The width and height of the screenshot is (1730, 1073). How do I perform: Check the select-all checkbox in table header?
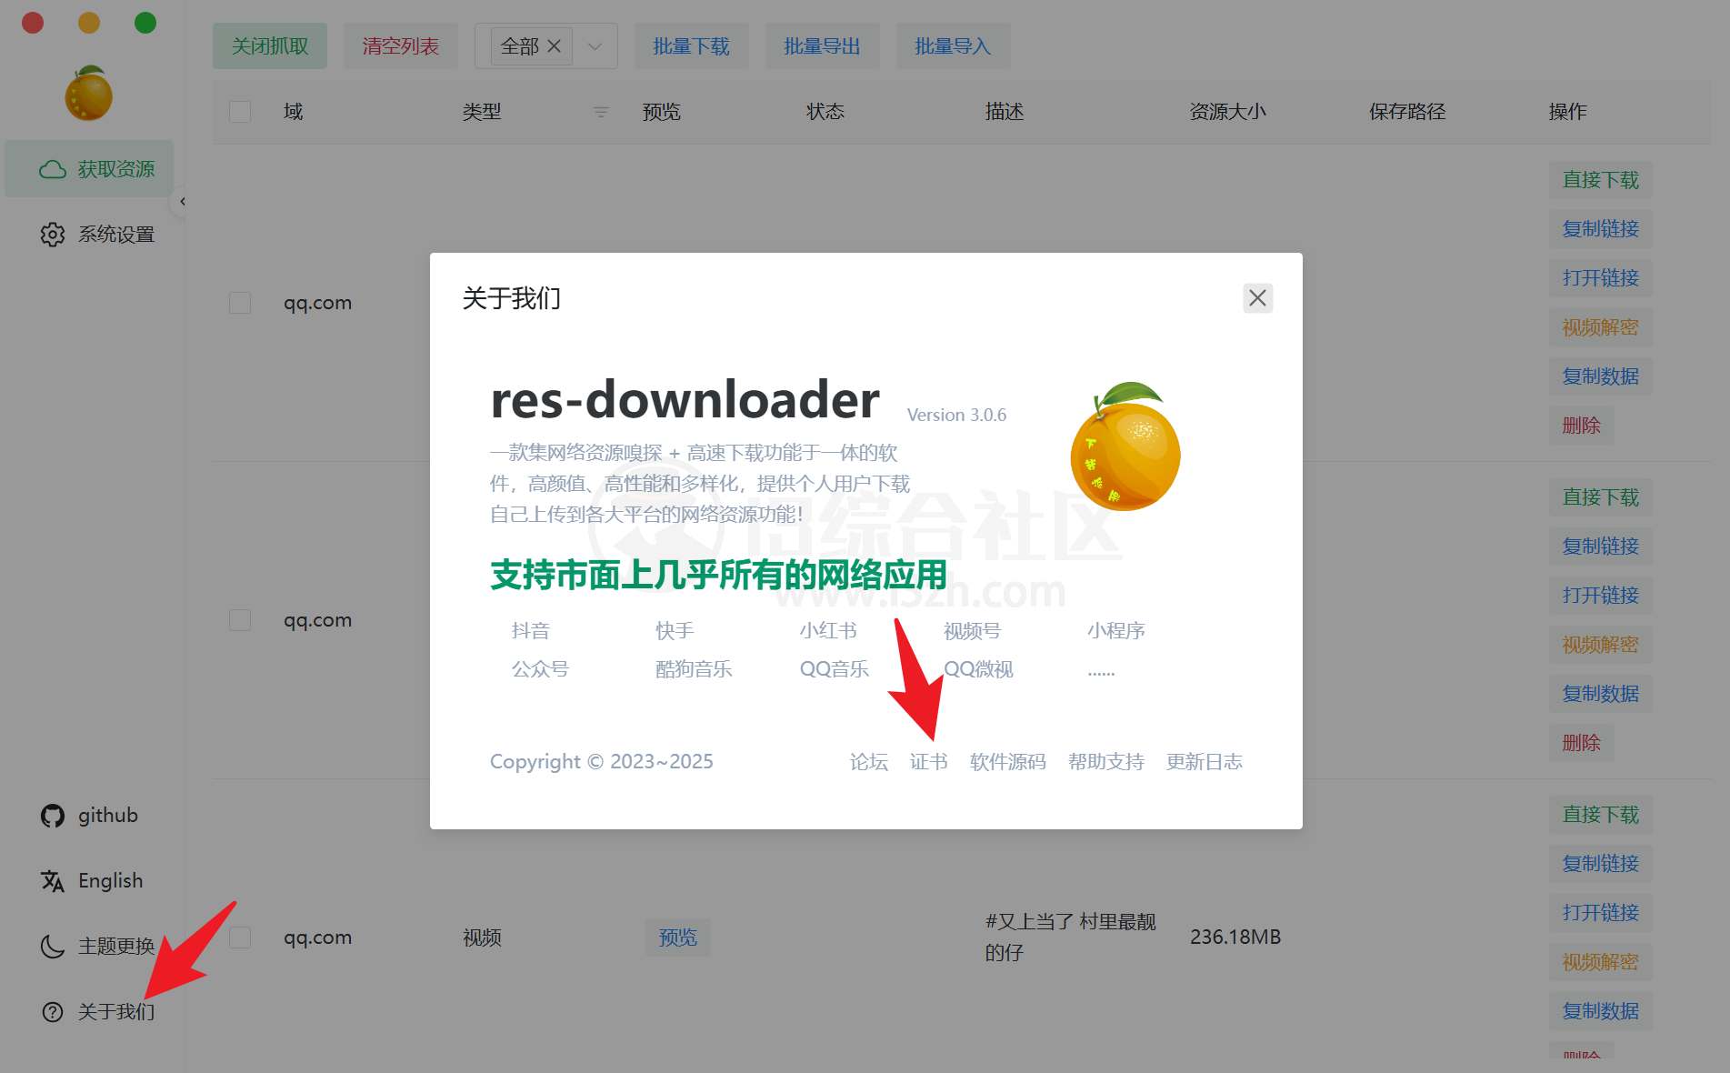coord(239,111)
